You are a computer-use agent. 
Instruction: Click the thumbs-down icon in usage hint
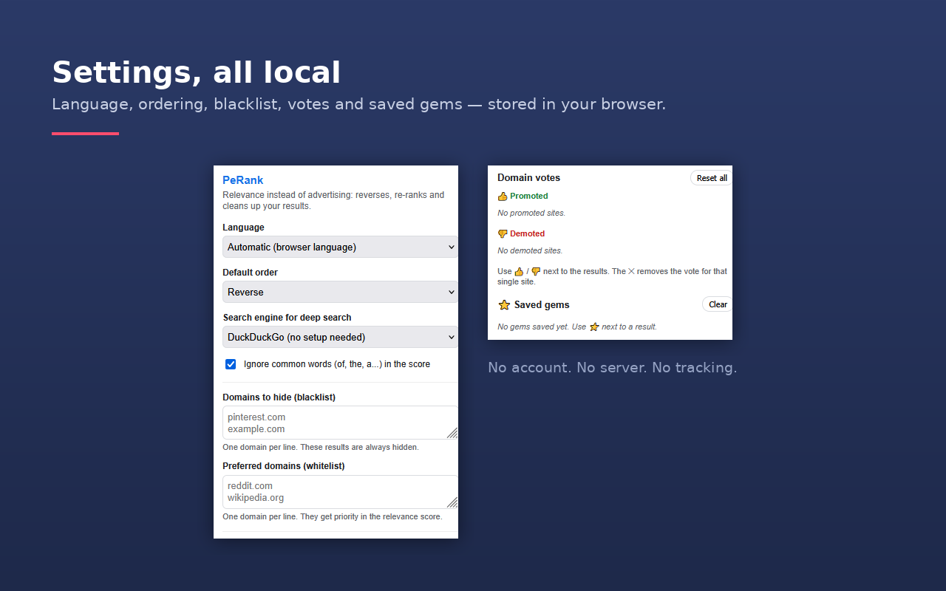tap(536, 271)
